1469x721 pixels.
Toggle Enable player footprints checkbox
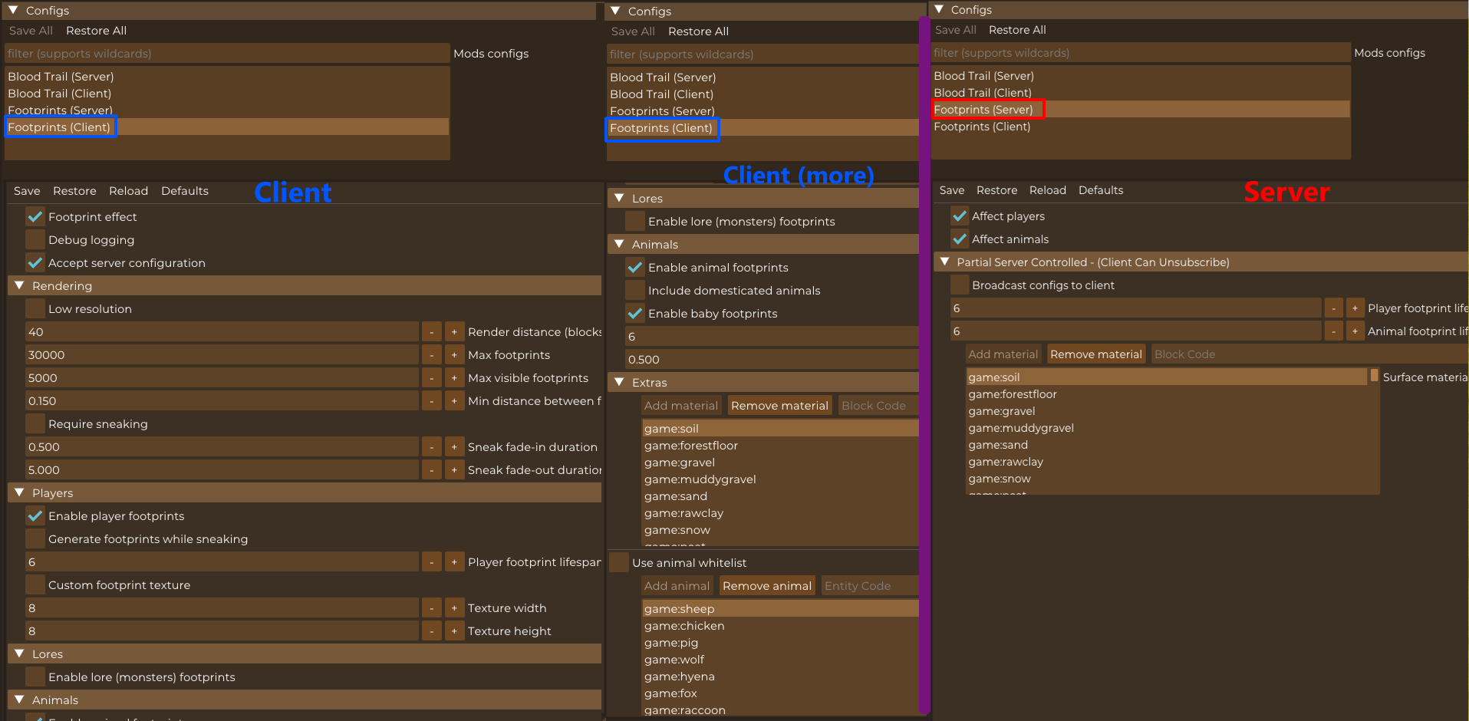tap(35, 516)
